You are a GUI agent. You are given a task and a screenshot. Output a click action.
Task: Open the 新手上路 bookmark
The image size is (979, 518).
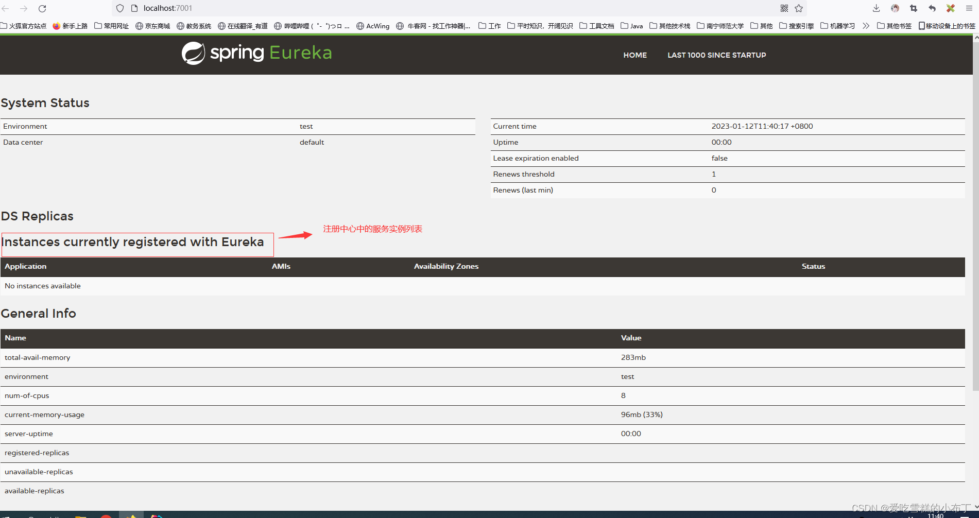pos(70,26)
